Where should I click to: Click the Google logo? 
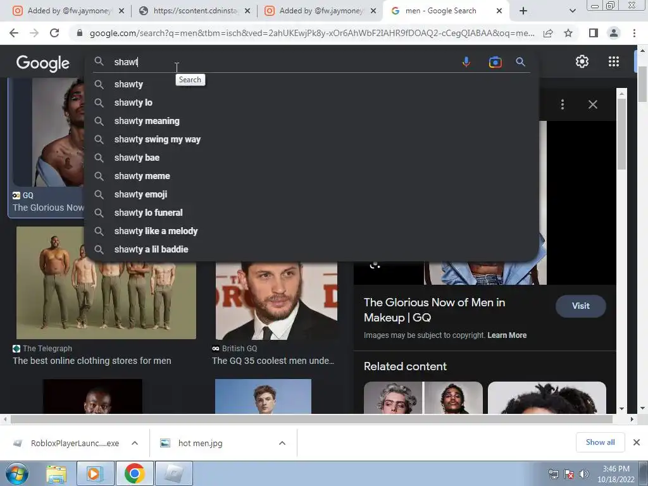point(43,63)
